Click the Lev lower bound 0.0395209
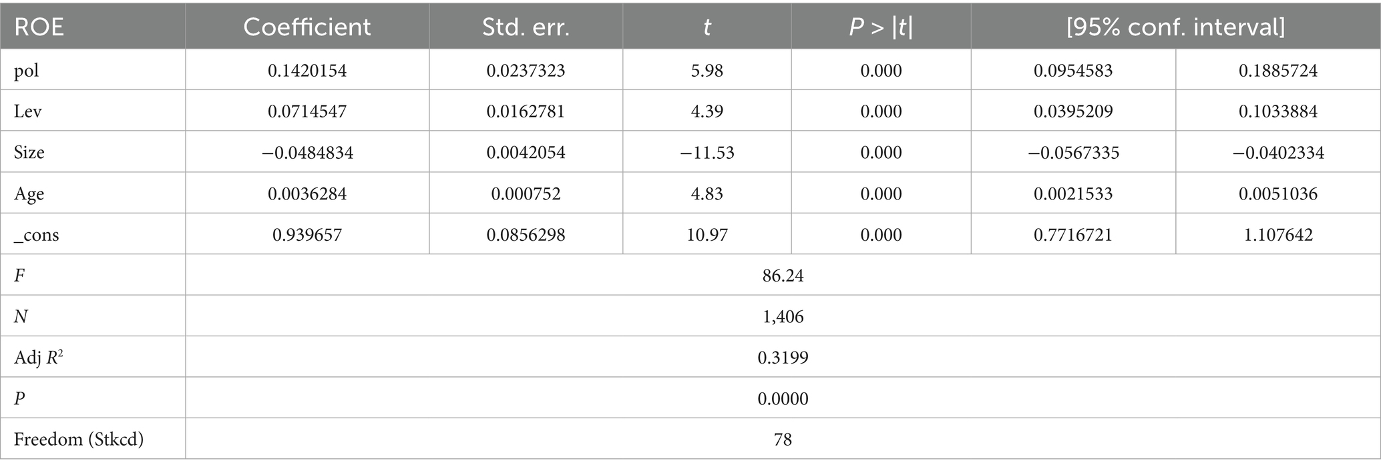The image size is (1381, 471). tap(1073, 111)
